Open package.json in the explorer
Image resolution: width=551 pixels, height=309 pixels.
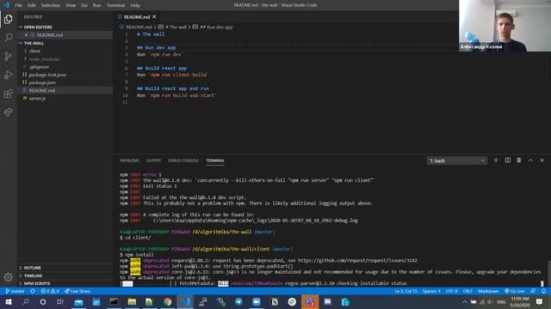click(x=42, y=82)
